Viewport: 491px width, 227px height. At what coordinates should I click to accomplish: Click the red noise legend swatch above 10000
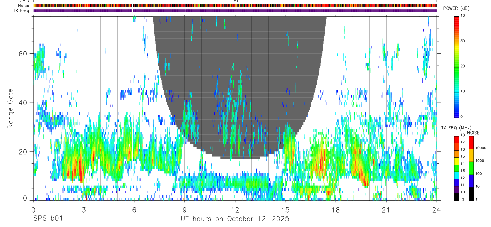tap(471, 143)
